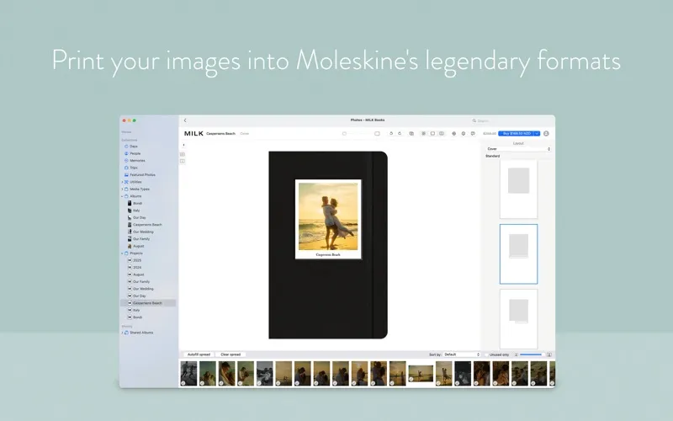Select the highlighted second cover layout
Image resolution: width=673 pixels, height=421 pixels.
pos(518,254)
